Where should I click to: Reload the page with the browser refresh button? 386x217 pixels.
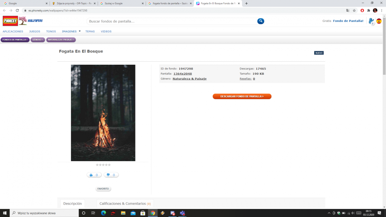[x=17, y=10]
